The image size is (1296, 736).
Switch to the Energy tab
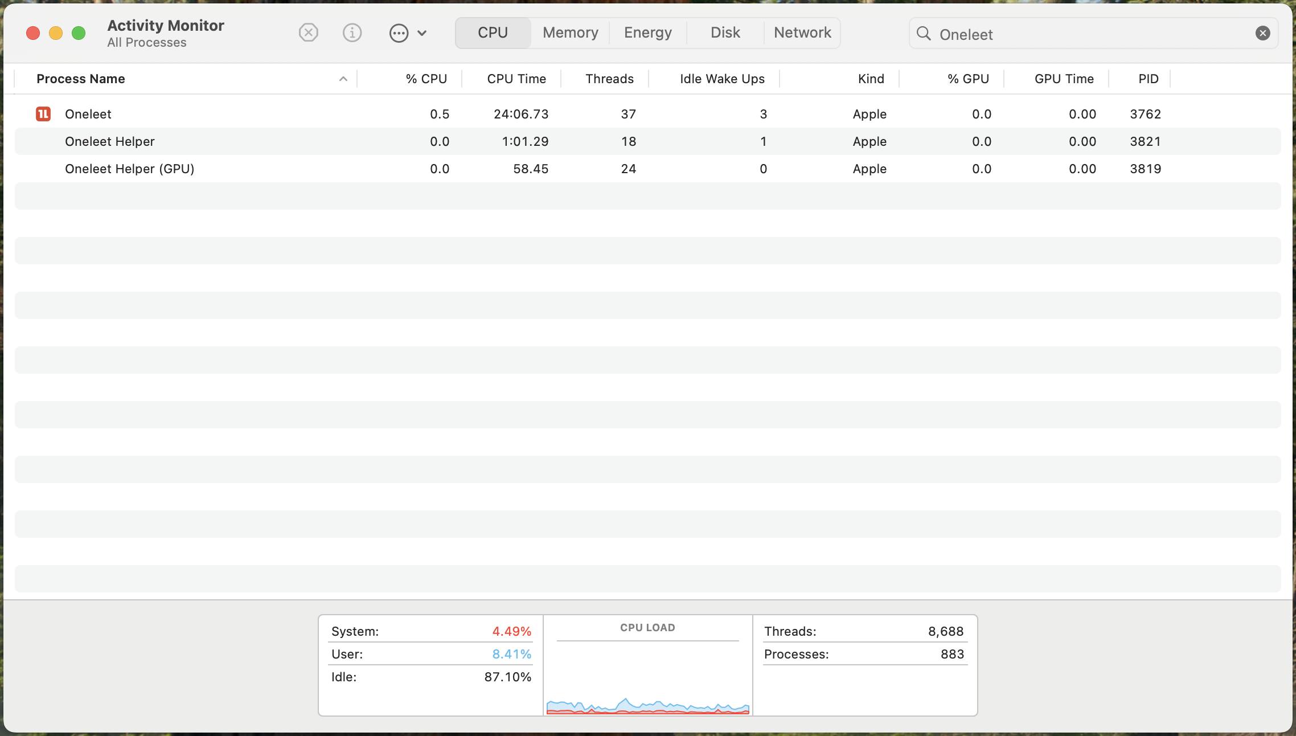pyautogui.click(x=647, y=32)
